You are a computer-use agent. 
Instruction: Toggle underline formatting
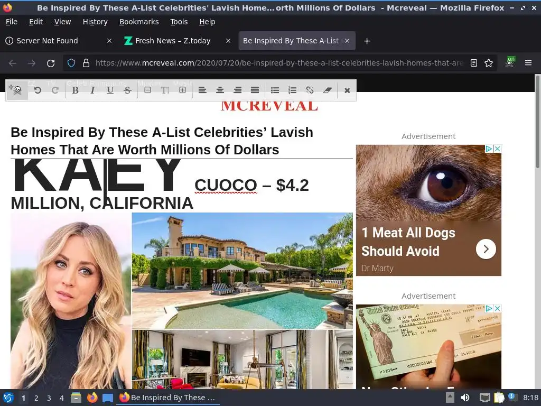[110, 90]
